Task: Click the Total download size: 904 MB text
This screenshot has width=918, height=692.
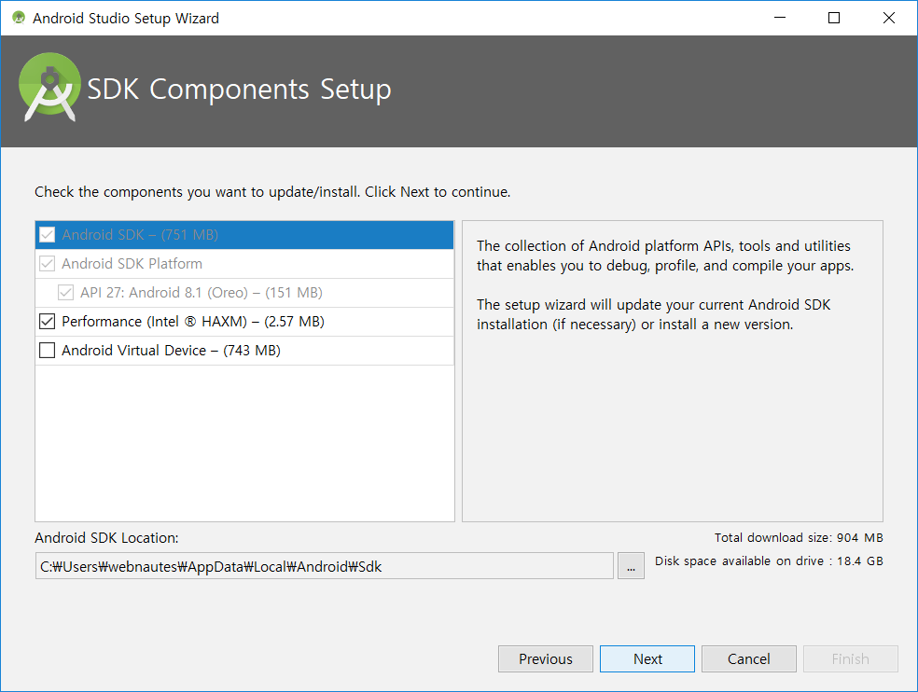Action: [x=799, y=537]
